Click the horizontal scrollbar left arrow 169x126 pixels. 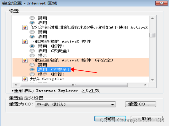pyautogui.click(x=16, y=85)
